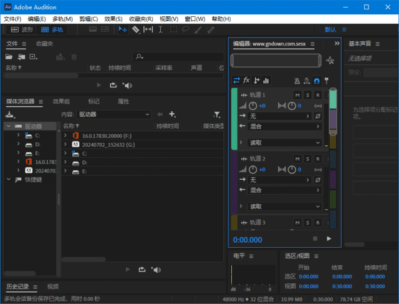The image size is (399, 304).
Task: Switch to the 标记 tab
Action: pos(94,101)
